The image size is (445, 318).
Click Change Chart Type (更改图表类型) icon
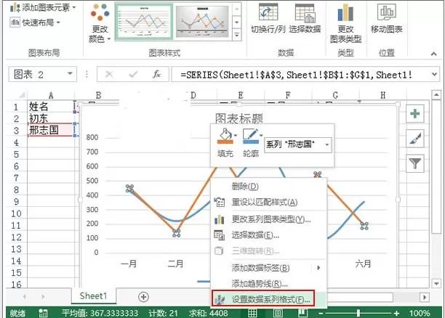pos(345,12)
